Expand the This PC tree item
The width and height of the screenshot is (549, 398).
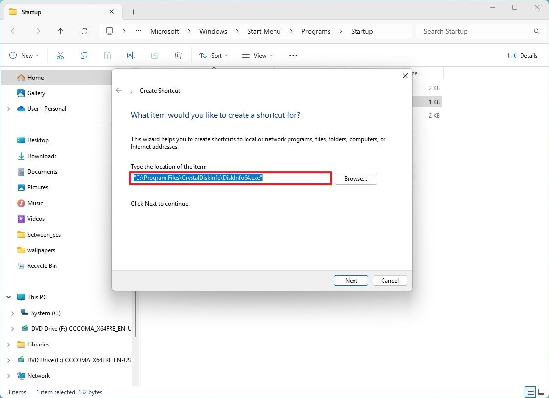coord(8,297)
